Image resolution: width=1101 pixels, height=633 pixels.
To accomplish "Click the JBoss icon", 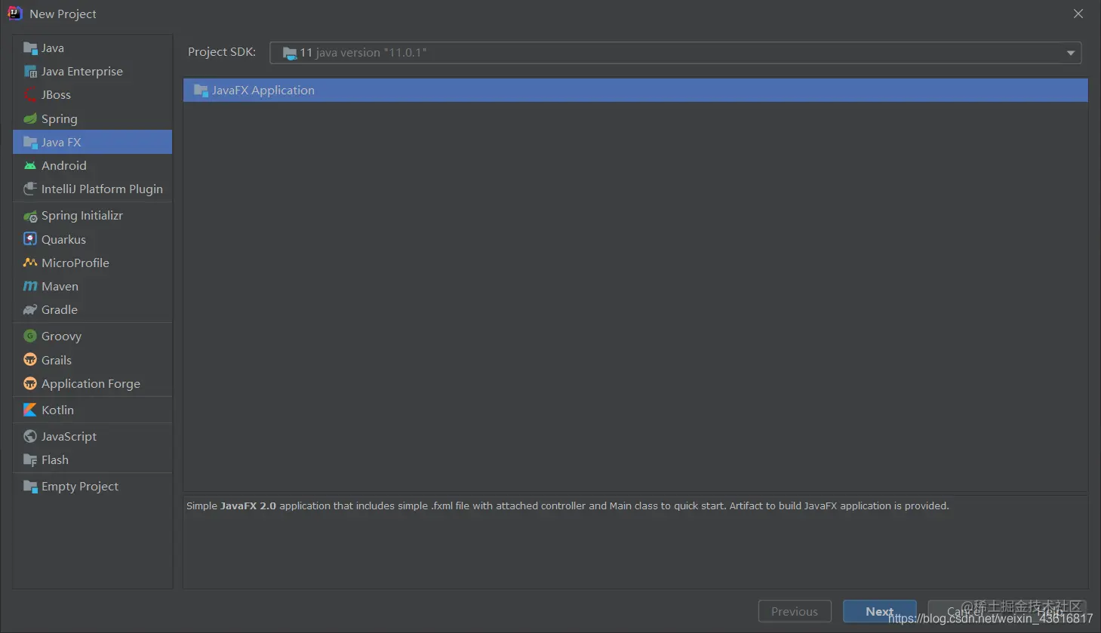I will pyautogui.click(x=30, y=95).
